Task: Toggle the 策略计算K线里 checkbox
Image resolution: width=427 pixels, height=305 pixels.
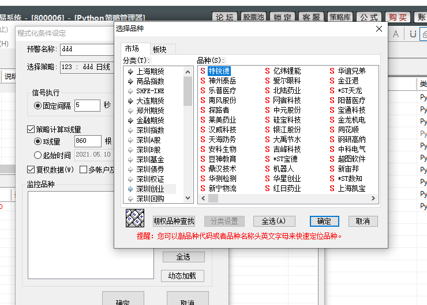Action: pyautogui.click(x=31, y=129)
